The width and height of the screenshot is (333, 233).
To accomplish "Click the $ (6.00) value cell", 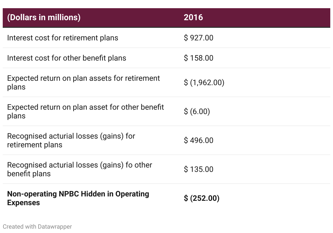I will click(x=197, y=111).
